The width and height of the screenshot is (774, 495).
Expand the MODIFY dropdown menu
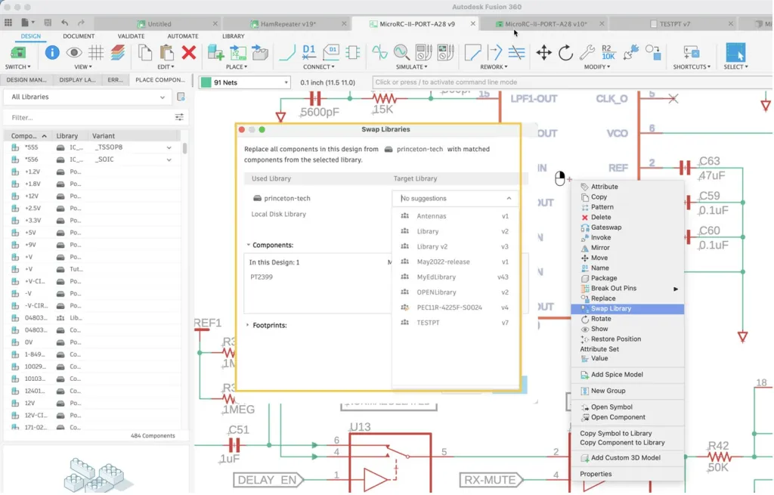597,67
